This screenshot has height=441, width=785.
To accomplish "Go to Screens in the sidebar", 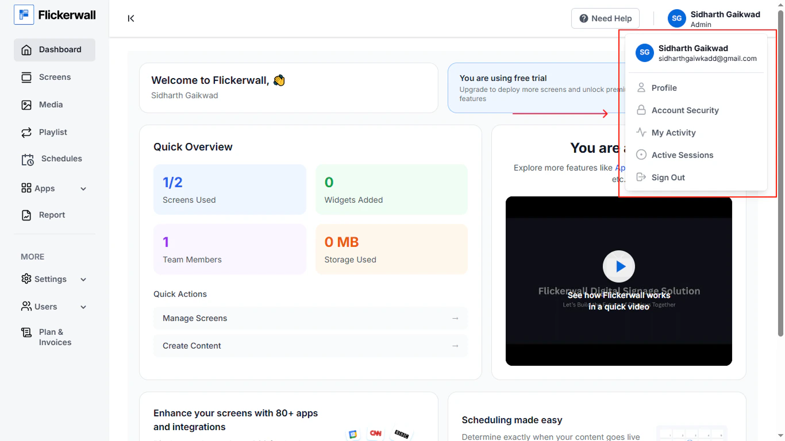I will [x=55, y=78].
